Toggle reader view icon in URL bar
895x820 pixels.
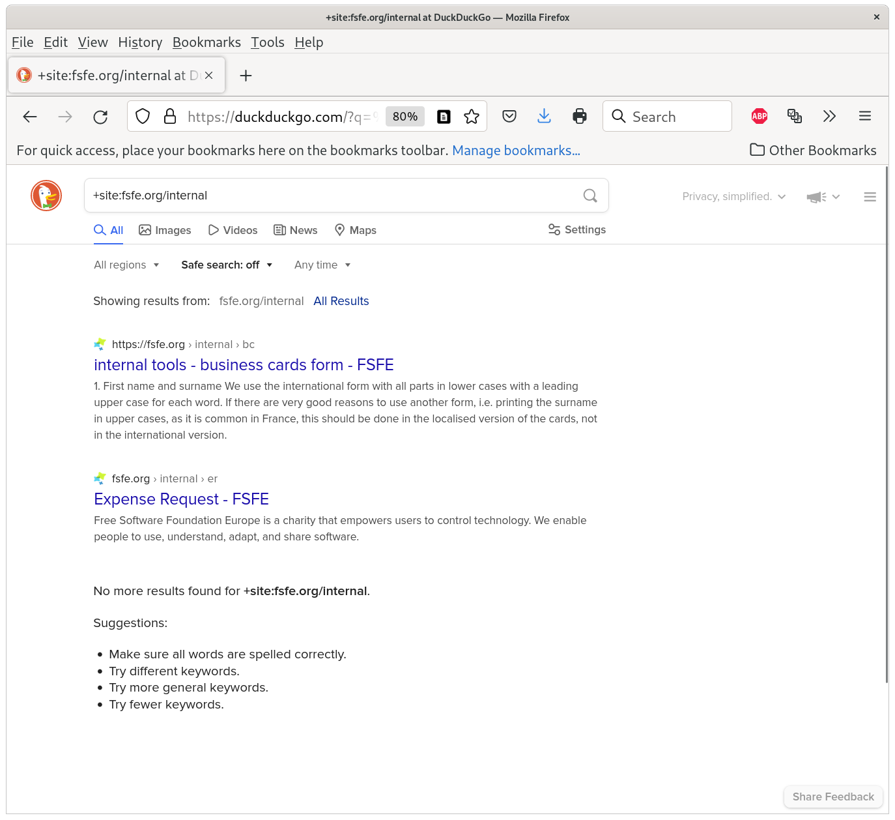(x=444, y=117)
